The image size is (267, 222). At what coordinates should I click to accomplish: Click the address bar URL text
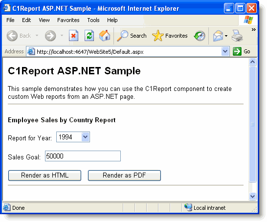point(90,51)
